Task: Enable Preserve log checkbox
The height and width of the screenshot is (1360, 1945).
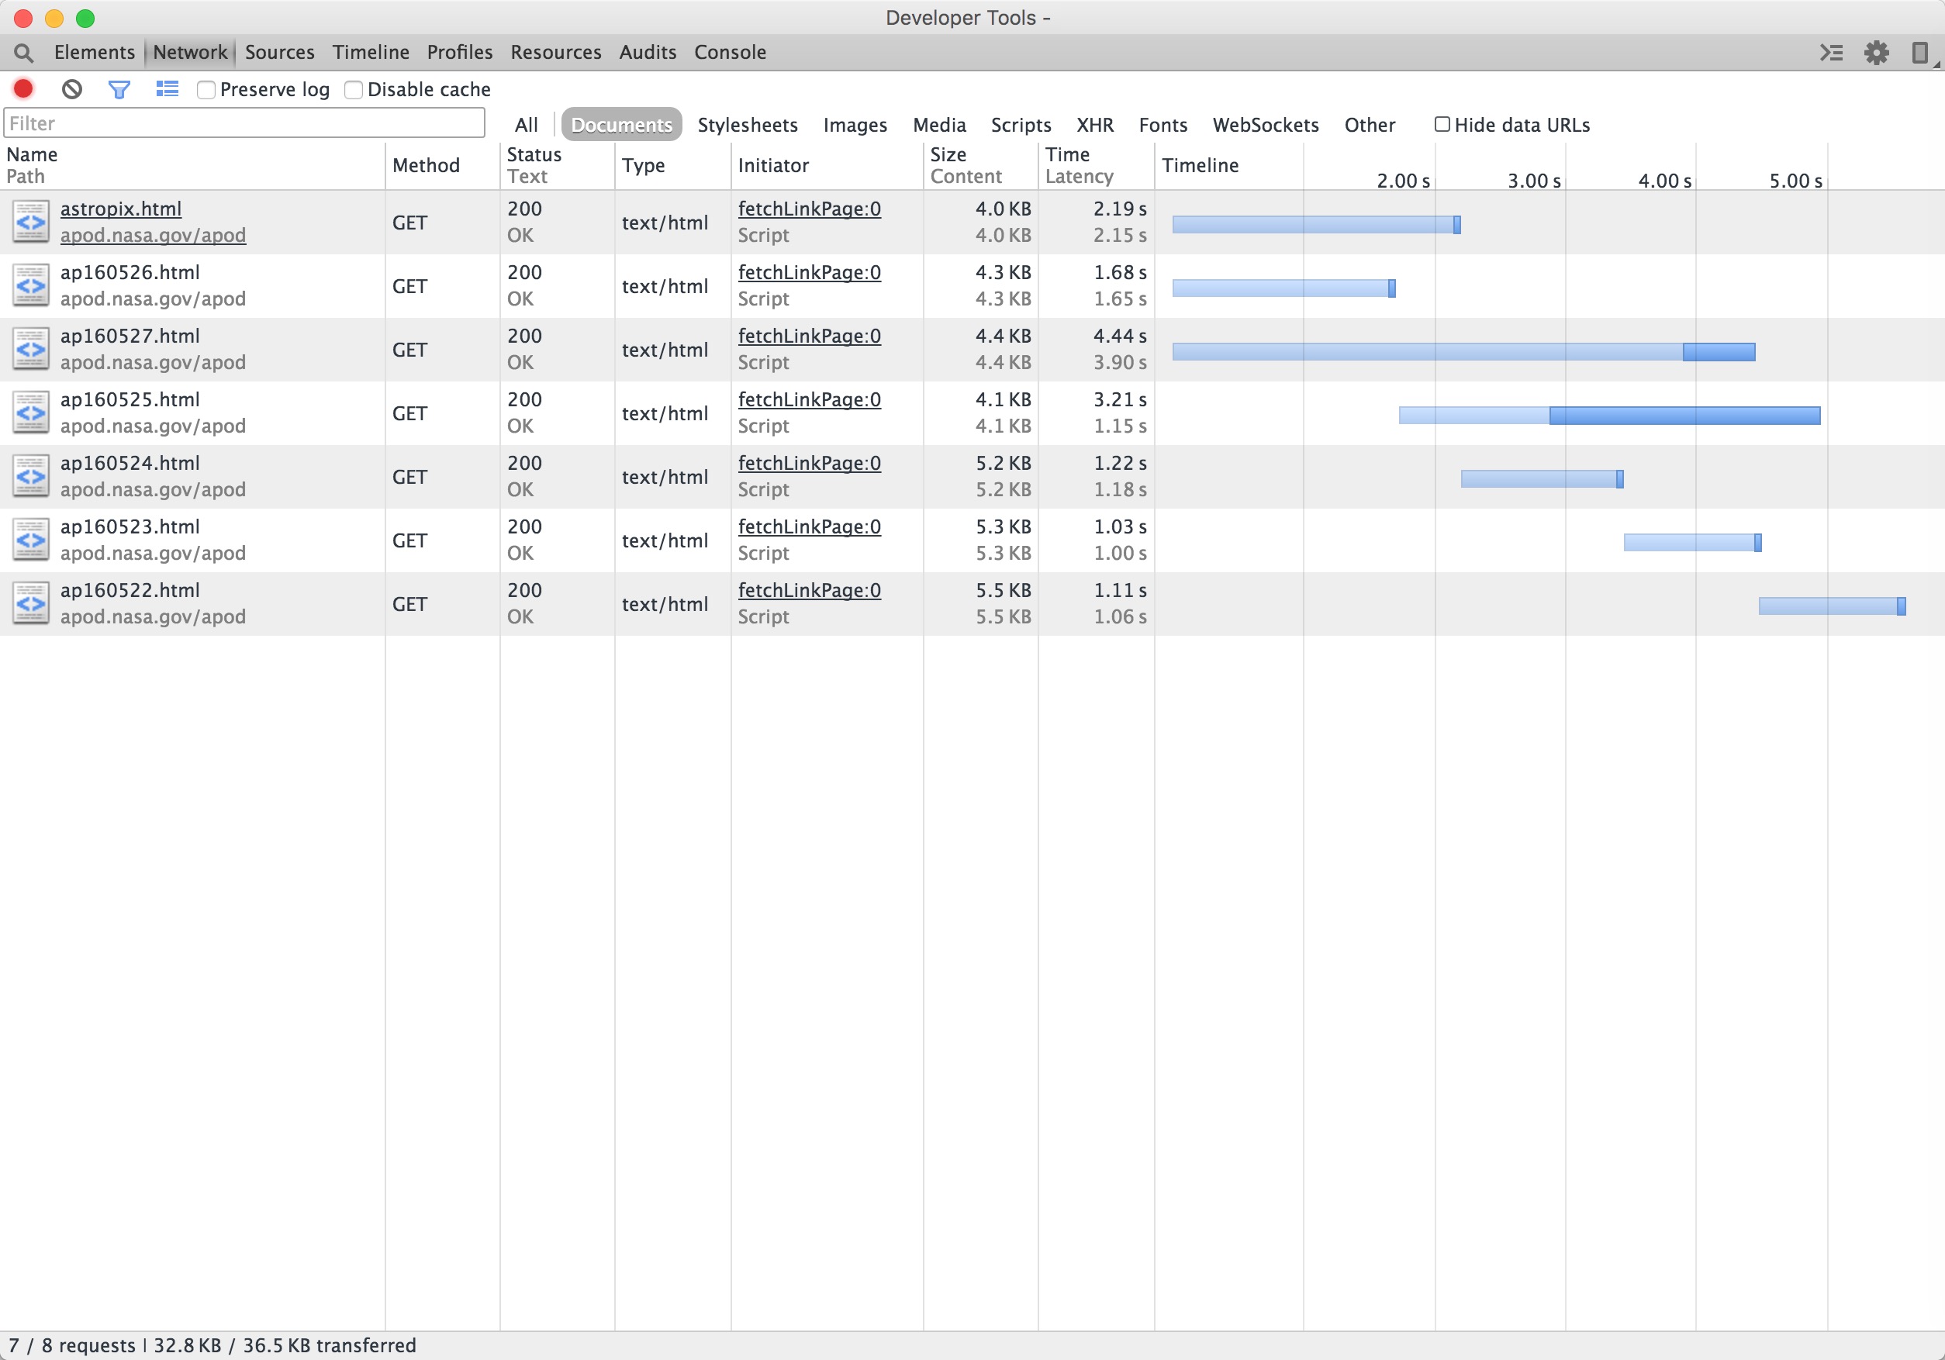Action: click(206, 90)
